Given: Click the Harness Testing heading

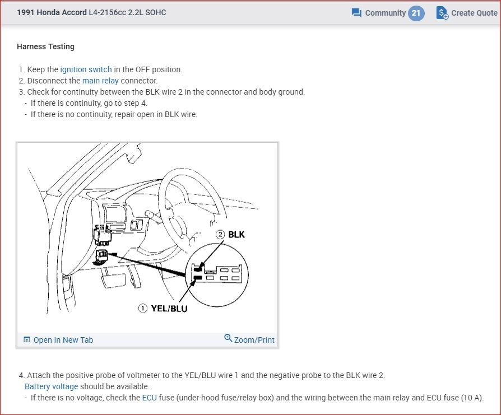Looking at the screenshot, I should 45,46.
